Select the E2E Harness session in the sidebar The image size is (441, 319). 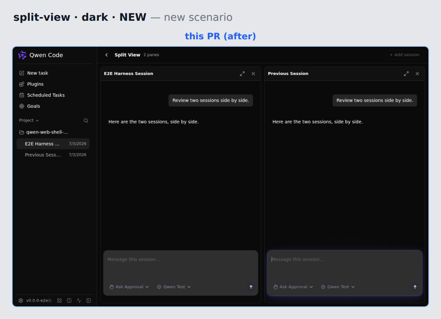click(53, 144)
